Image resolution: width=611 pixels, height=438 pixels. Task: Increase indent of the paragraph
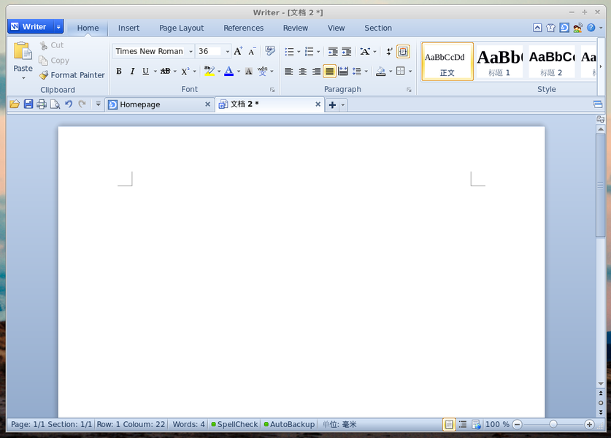point(346,52)
